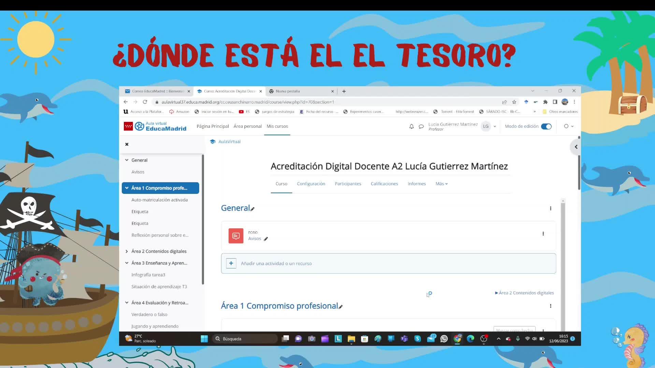Click Añadir una actividad o un recurso
Image resolution: width=655 pixels, height=368 pixels.
[x=276, y=263]
